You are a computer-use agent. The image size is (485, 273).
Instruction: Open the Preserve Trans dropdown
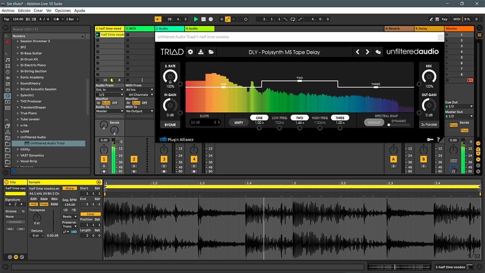click(x=70, y=226)
